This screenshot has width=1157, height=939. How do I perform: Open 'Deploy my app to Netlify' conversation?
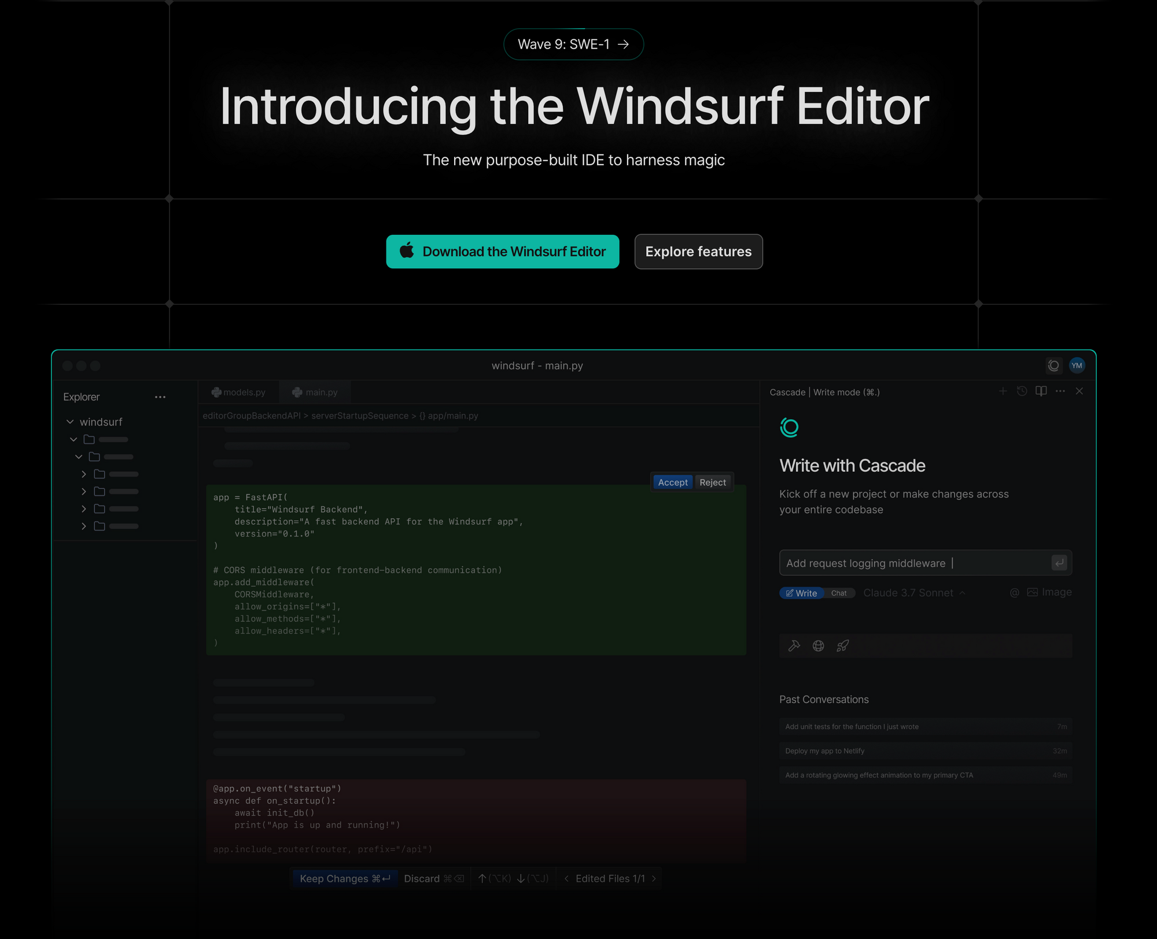(x=926, y=751)
